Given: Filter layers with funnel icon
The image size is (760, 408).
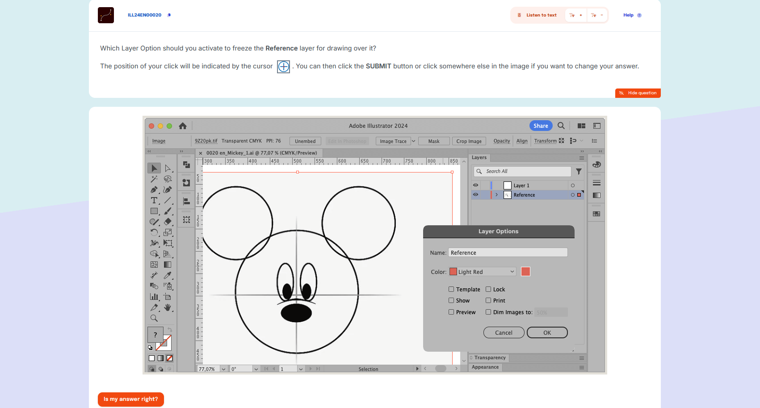Looking at the screenshot, I should coord(579,172).
